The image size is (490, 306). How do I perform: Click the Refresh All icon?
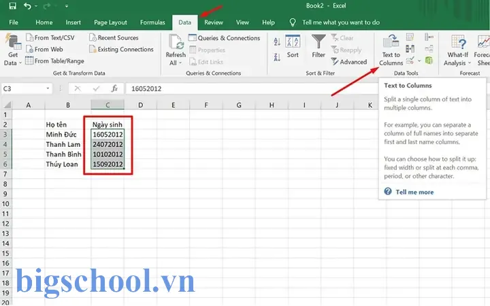click(x=176, y=42)
